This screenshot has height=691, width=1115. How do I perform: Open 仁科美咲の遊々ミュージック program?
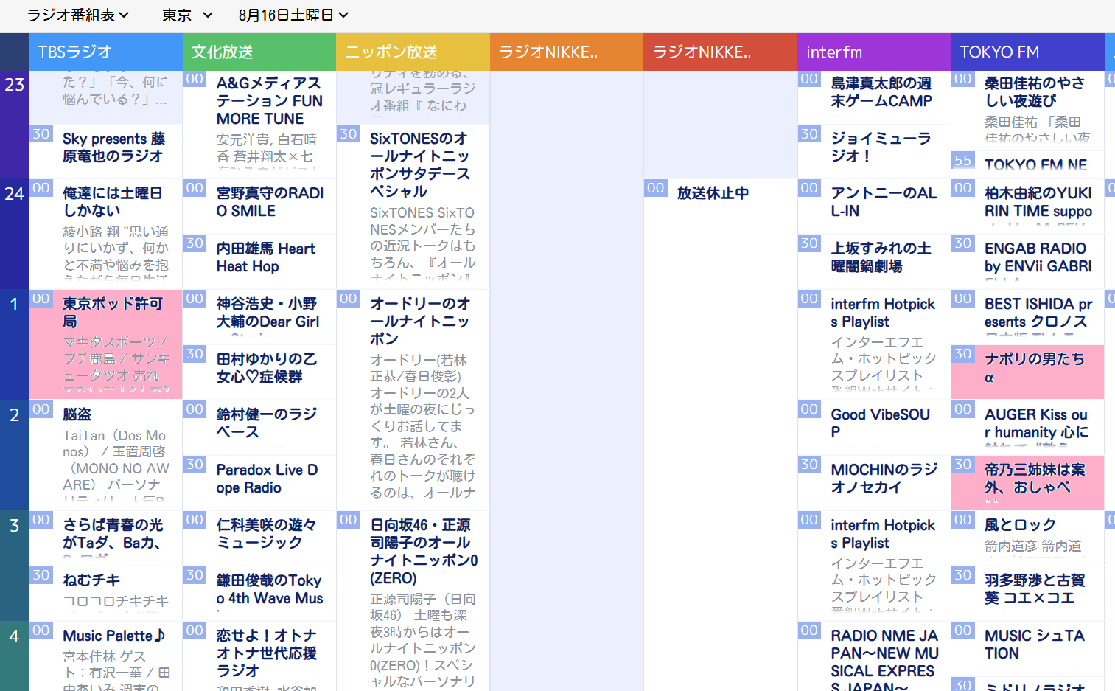[x=259, y=538]
